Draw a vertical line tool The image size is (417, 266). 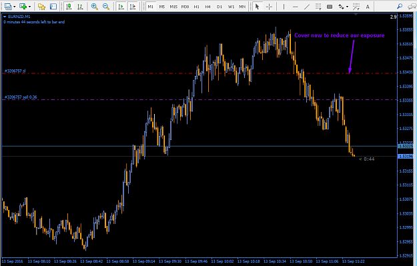pyautogui.click(x=284, y=7)
